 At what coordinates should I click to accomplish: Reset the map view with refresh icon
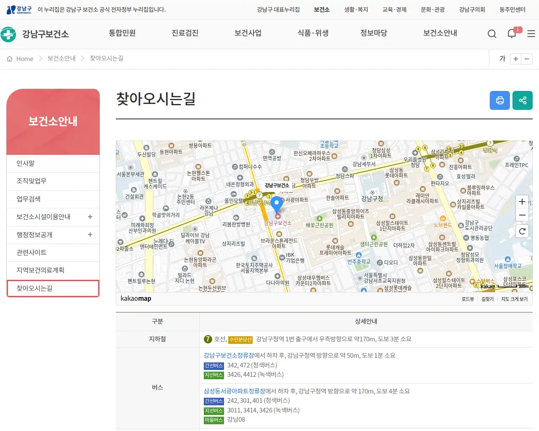522,231
